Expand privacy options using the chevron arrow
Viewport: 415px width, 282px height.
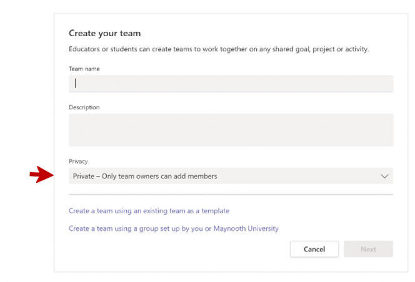click(384, 176)
